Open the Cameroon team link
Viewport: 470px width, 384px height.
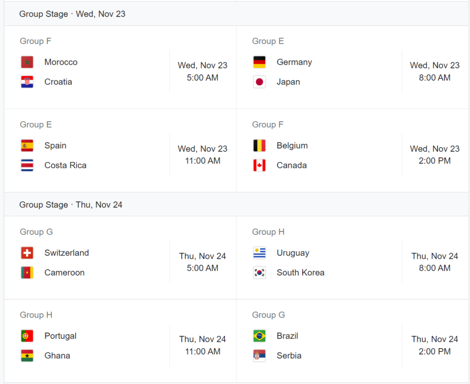(x=64, y=273)
